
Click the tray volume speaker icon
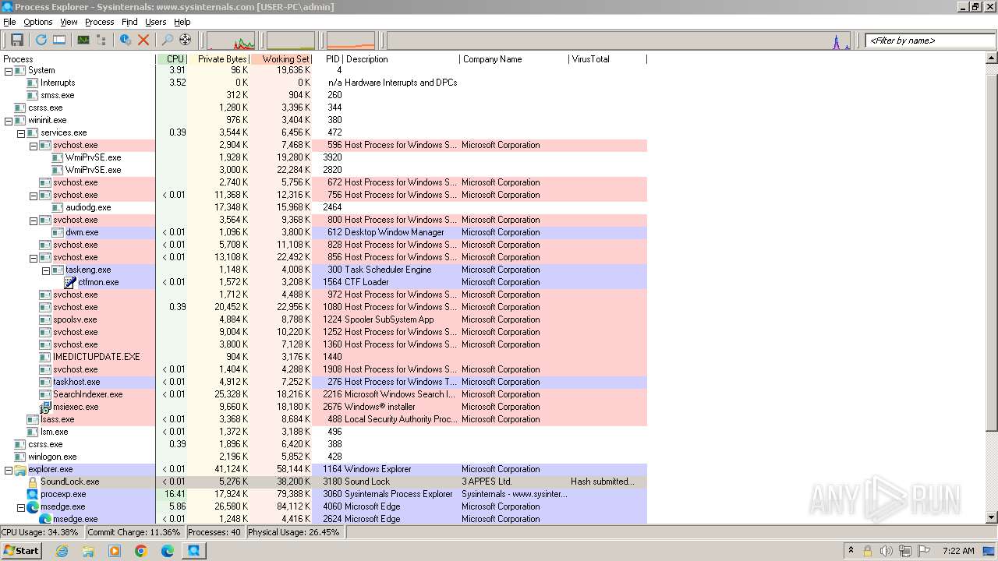[886, 551]
